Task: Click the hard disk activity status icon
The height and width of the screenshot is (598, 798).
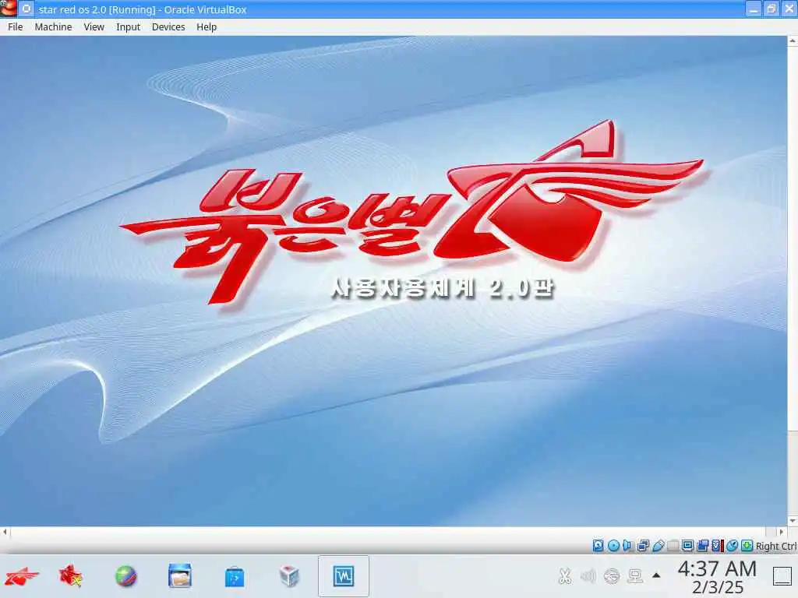Action: click(x=598, y=546)
